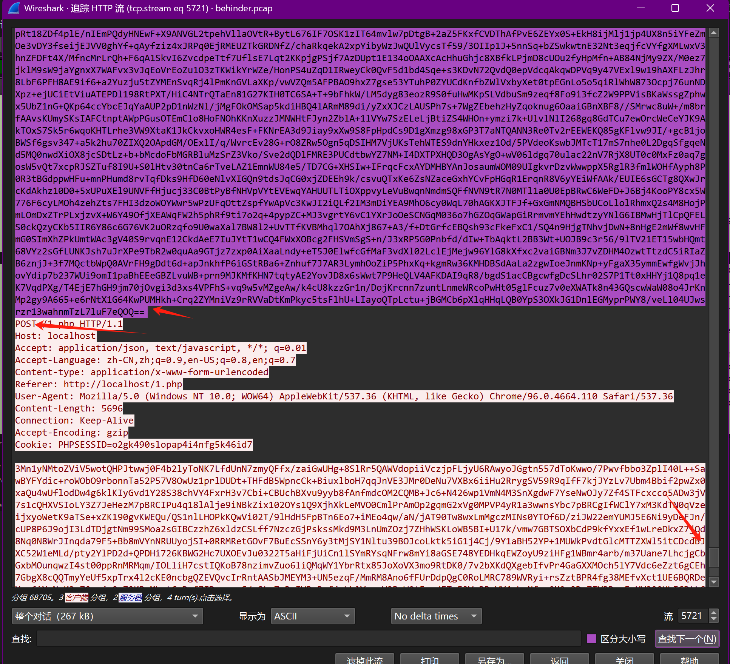Image resolution: width=730 pixels, height=664 pixels.
Task: Click the scrollbar up arrow button
Action: pyautogui.click(x=713, y=33)
